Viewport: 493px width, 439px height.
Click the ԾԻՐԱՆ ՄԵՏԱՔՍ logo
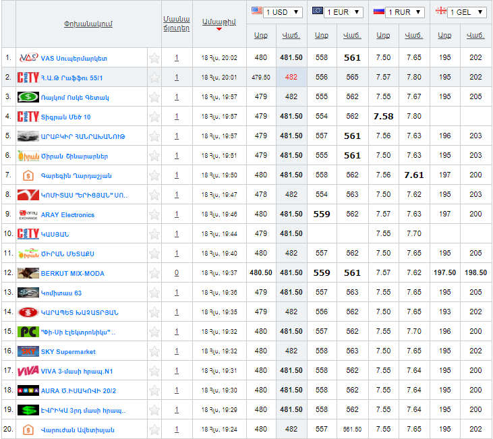[x=28, y=253]
